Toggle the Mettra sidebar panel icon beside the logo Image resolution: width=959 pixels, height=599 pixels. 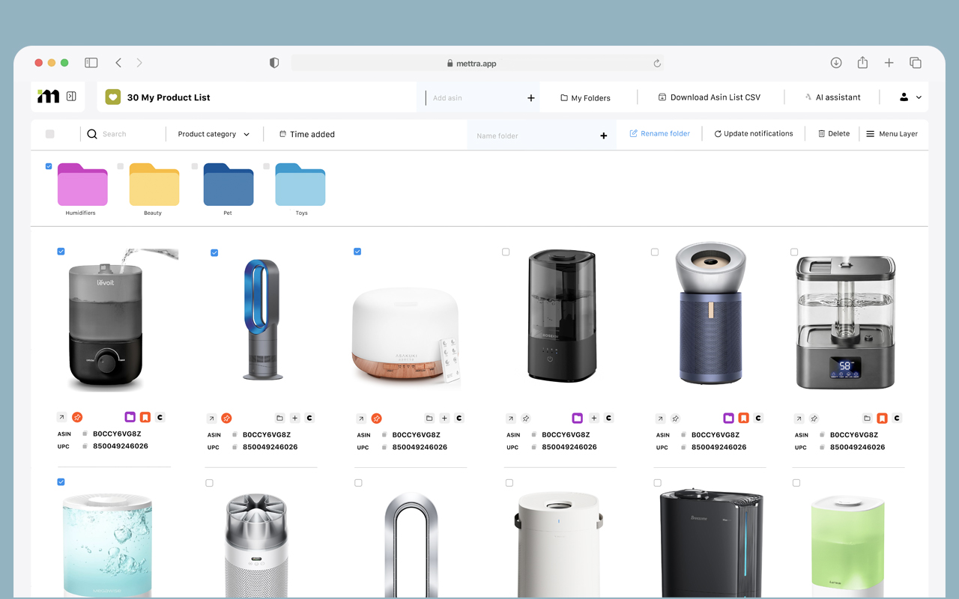(x=71, y=97)
